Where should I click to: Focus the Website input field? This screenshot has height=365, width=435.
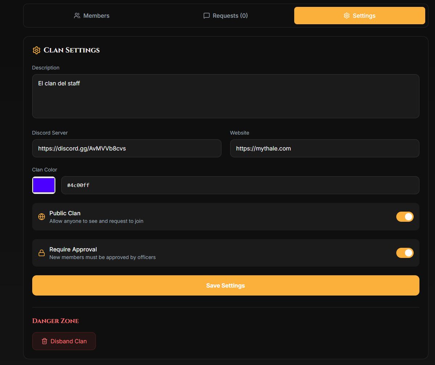click(x=325, y=148)
